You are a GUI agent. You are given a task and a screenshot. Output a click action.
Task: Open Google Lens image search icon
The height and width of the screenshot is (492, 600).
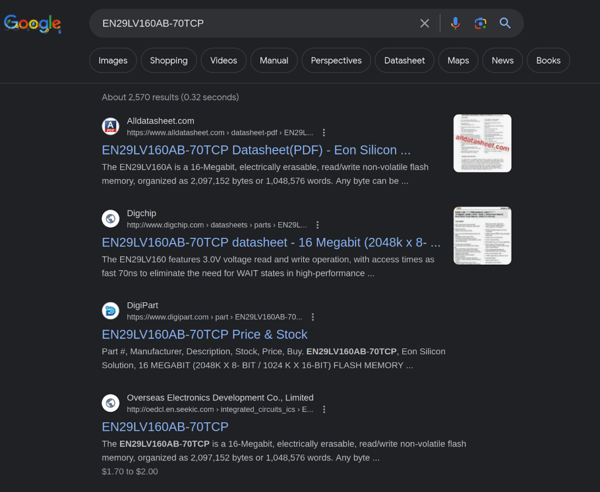coord(480,23)
